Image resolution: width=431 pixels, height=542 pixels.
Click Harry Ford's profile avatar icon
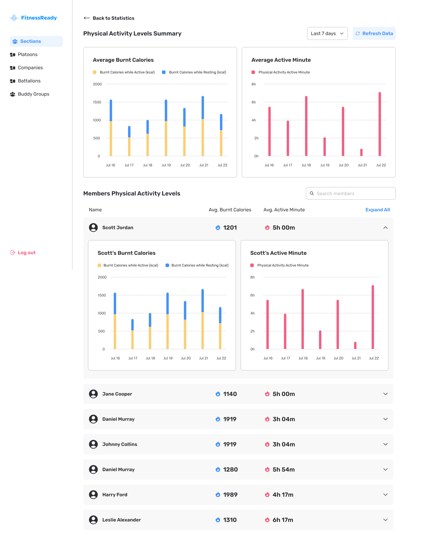tap(93, 495)
